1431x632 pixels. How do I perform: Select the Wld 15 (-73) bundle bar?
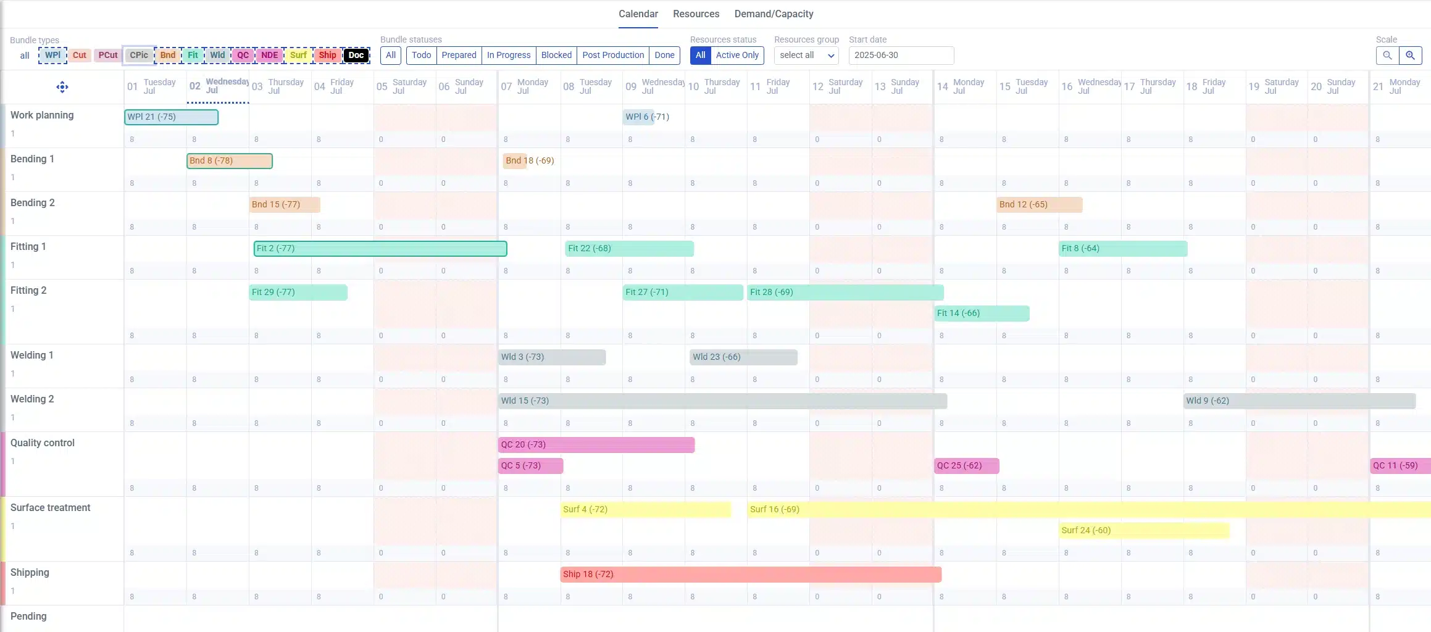pyautogui.click(x=722, y=401)
